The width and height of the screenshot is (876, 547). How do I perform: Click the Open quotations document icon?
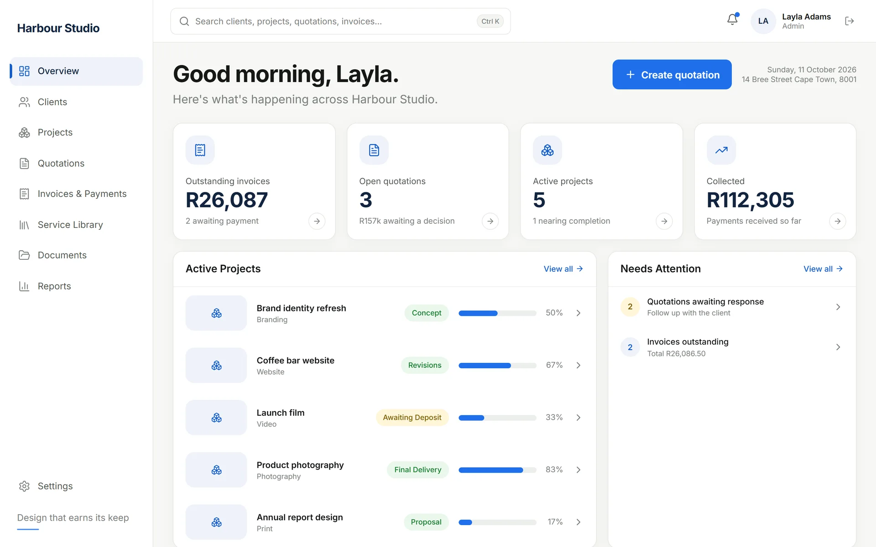point(374,150)
